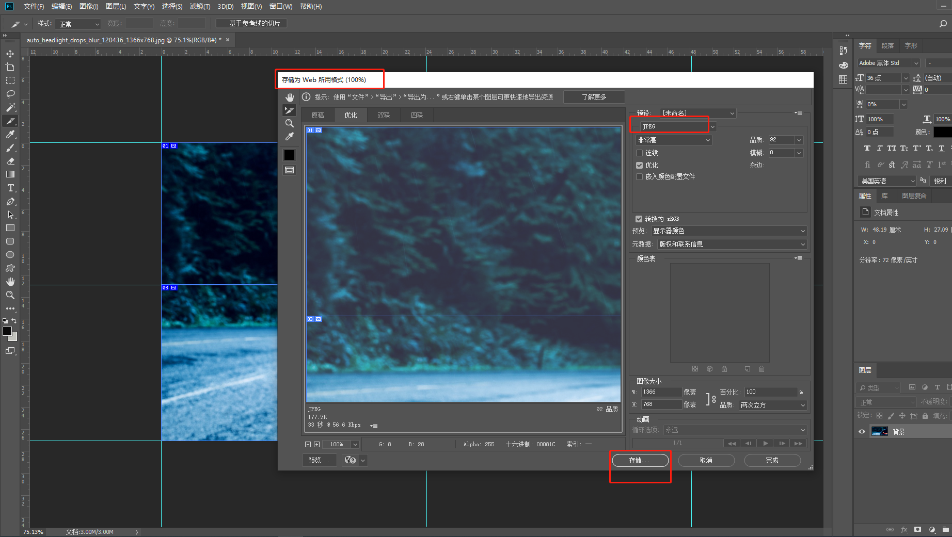Switch to the 原稿 preview tab
Viewport: 952px width, 537px height.
(318, 116)
